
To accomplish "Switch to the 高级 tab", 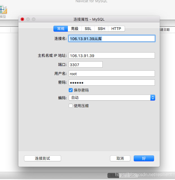I will tap(75, 29).
